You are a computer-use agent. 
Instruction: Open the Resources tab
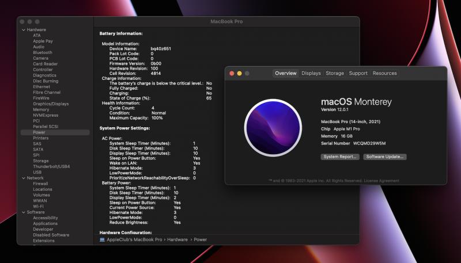(384, 74)
